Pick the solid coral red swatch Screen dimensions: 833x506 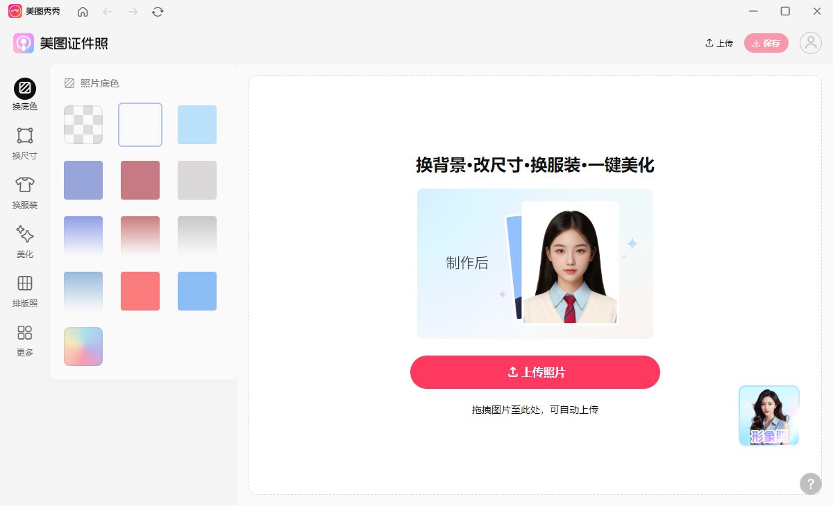(x=140, y=291)
